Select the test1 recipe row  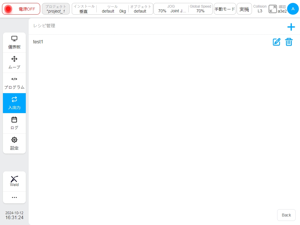(164, 42)
